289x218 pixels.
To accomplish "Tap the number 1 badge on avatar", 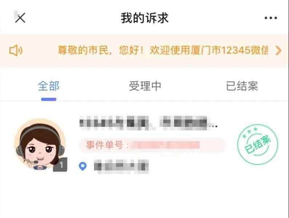I will pyautogui.click(x=60, y=165).
